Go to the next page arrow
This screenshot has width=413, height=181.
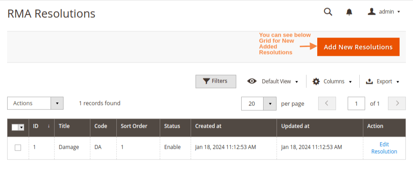point(397,103)
